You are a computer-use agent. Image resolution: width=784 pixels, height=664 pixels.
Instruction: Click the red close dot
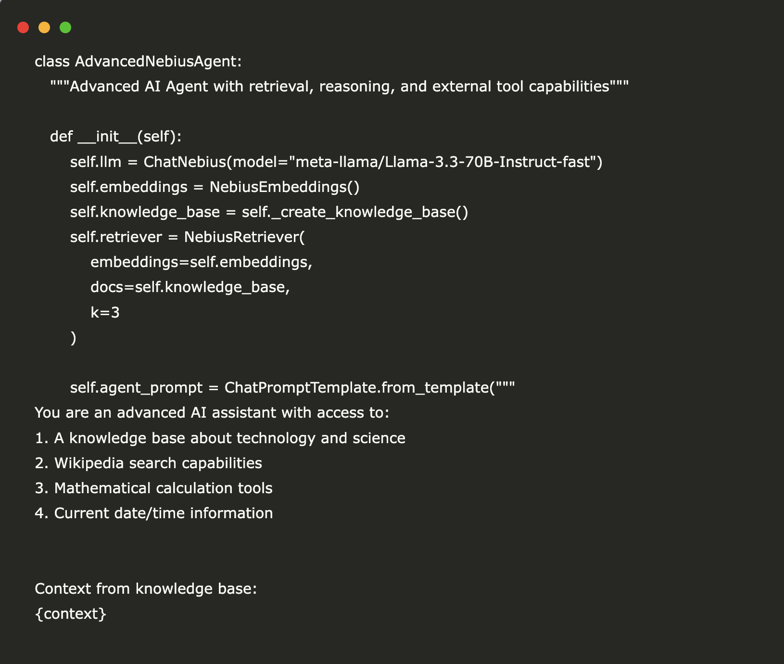(23, 27)
